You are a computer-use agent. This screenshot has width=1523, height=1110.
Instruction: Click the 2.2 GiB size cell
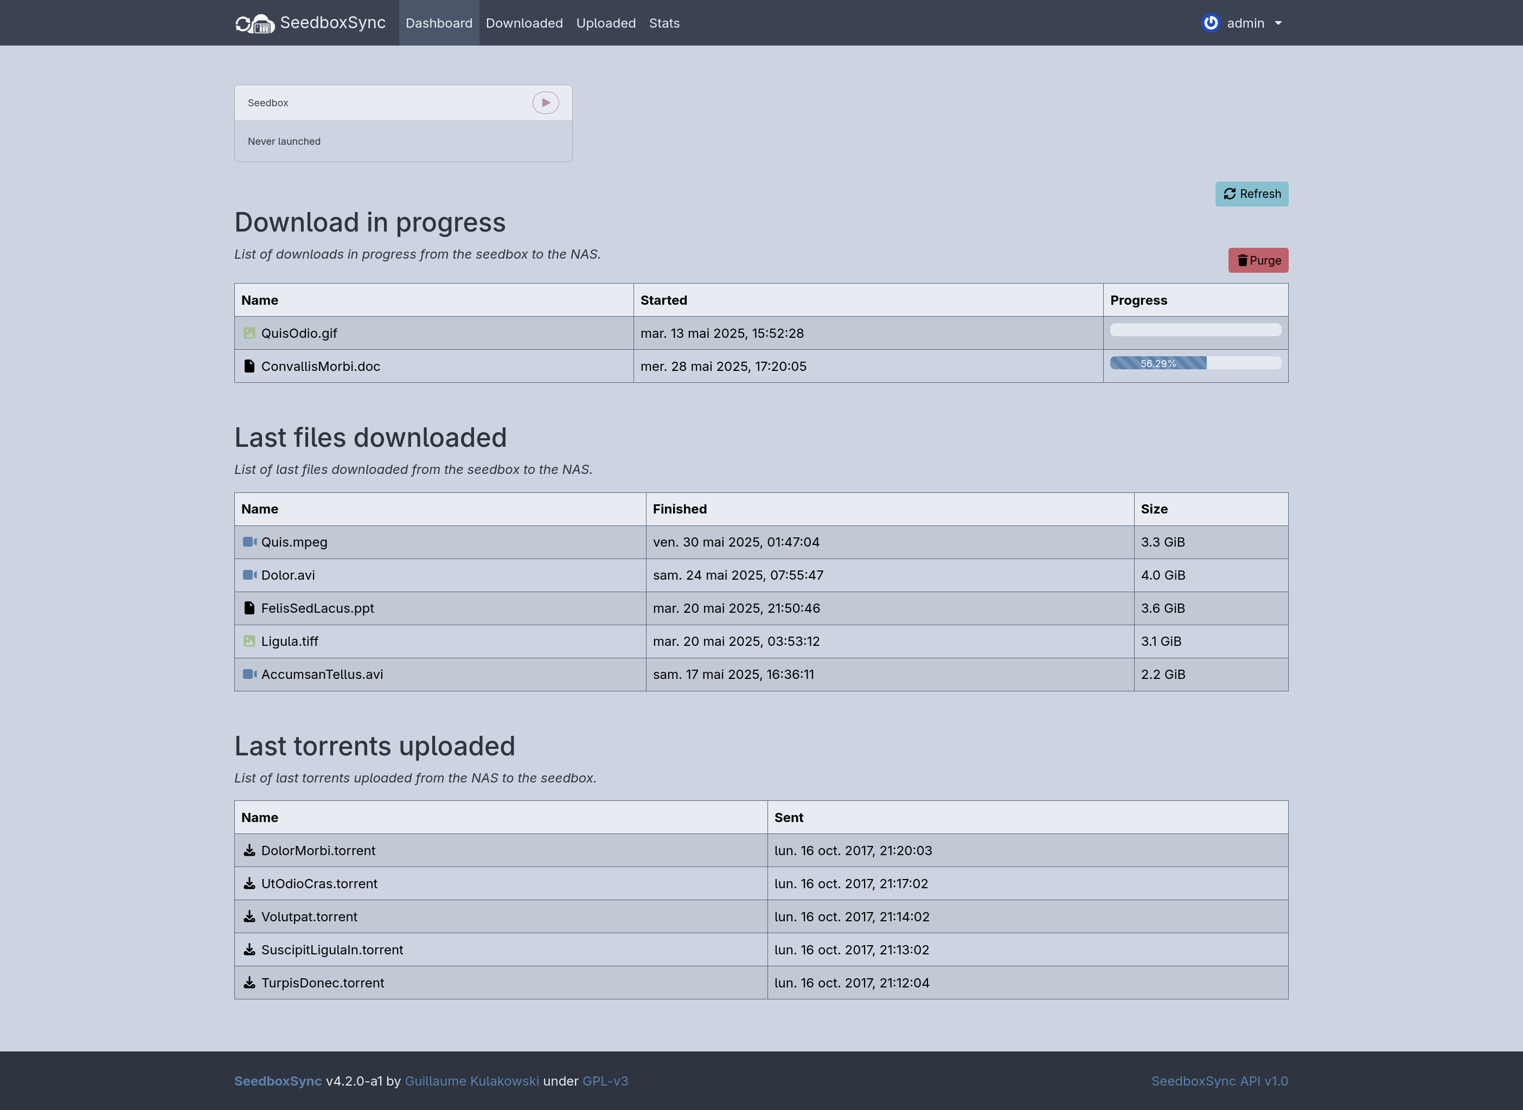tap(1211, 674)
